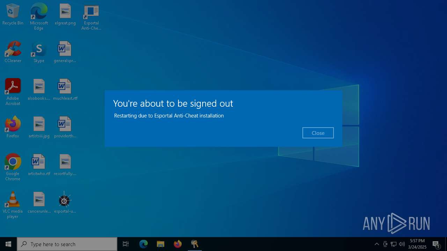Open network settings tray icon
This screenshot has height=251, width=447.
click(x=394, y=244)
